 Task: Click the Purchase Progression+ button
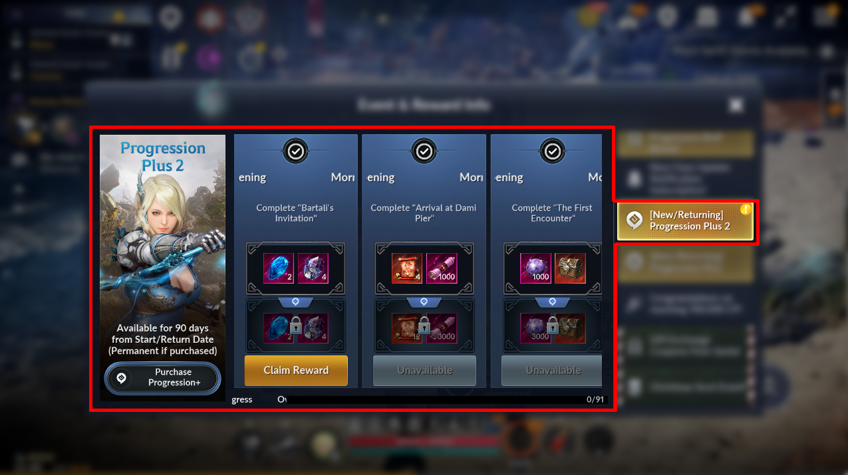(163, 378)
